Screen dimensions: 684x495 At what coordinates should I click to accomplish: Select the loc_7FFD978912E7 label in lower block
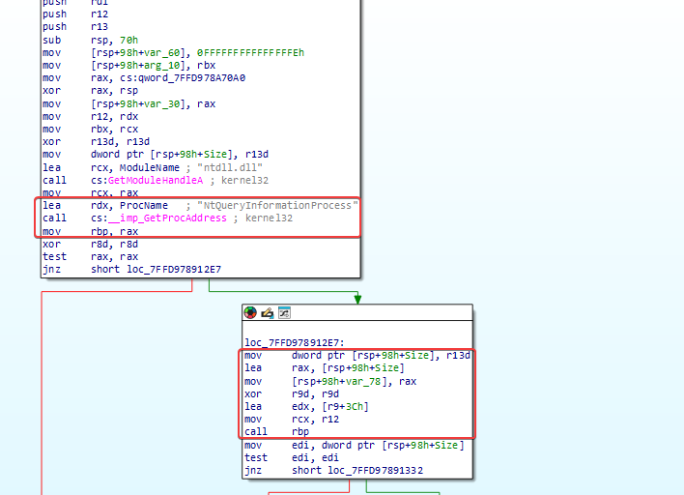295,342
